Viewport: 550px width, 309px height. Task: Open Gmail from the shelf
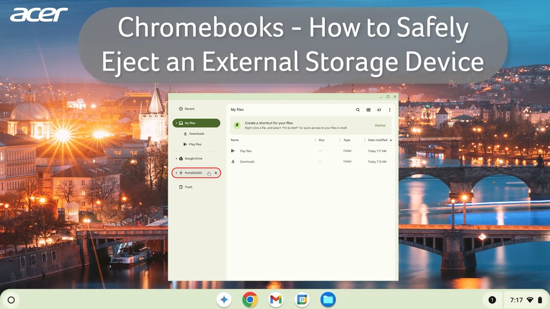point(276,300)
